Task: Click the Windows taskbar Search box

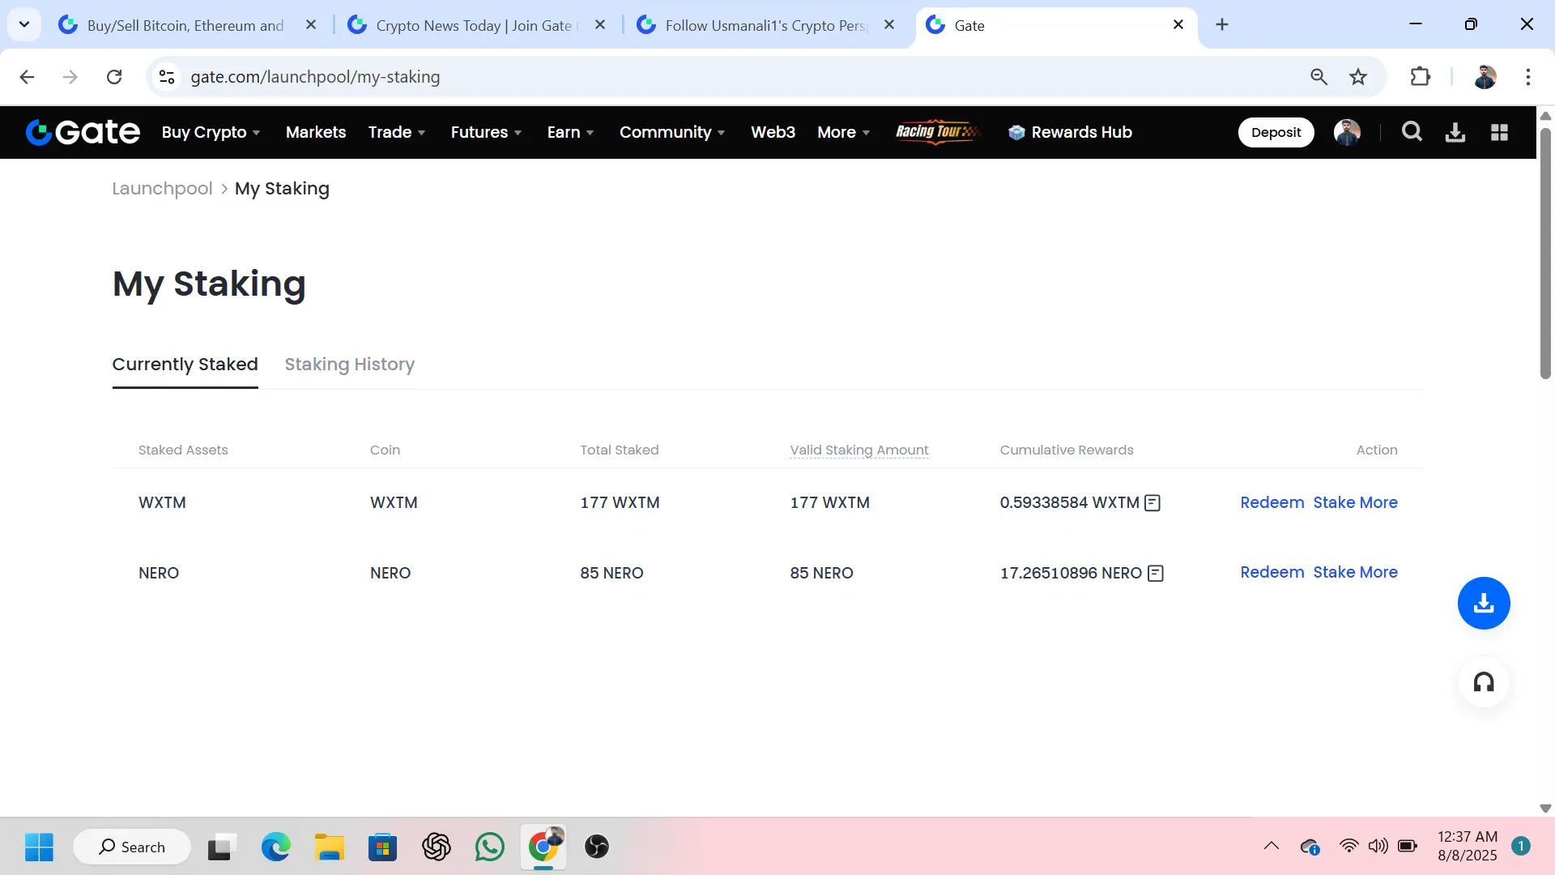Action: point(132,847)
